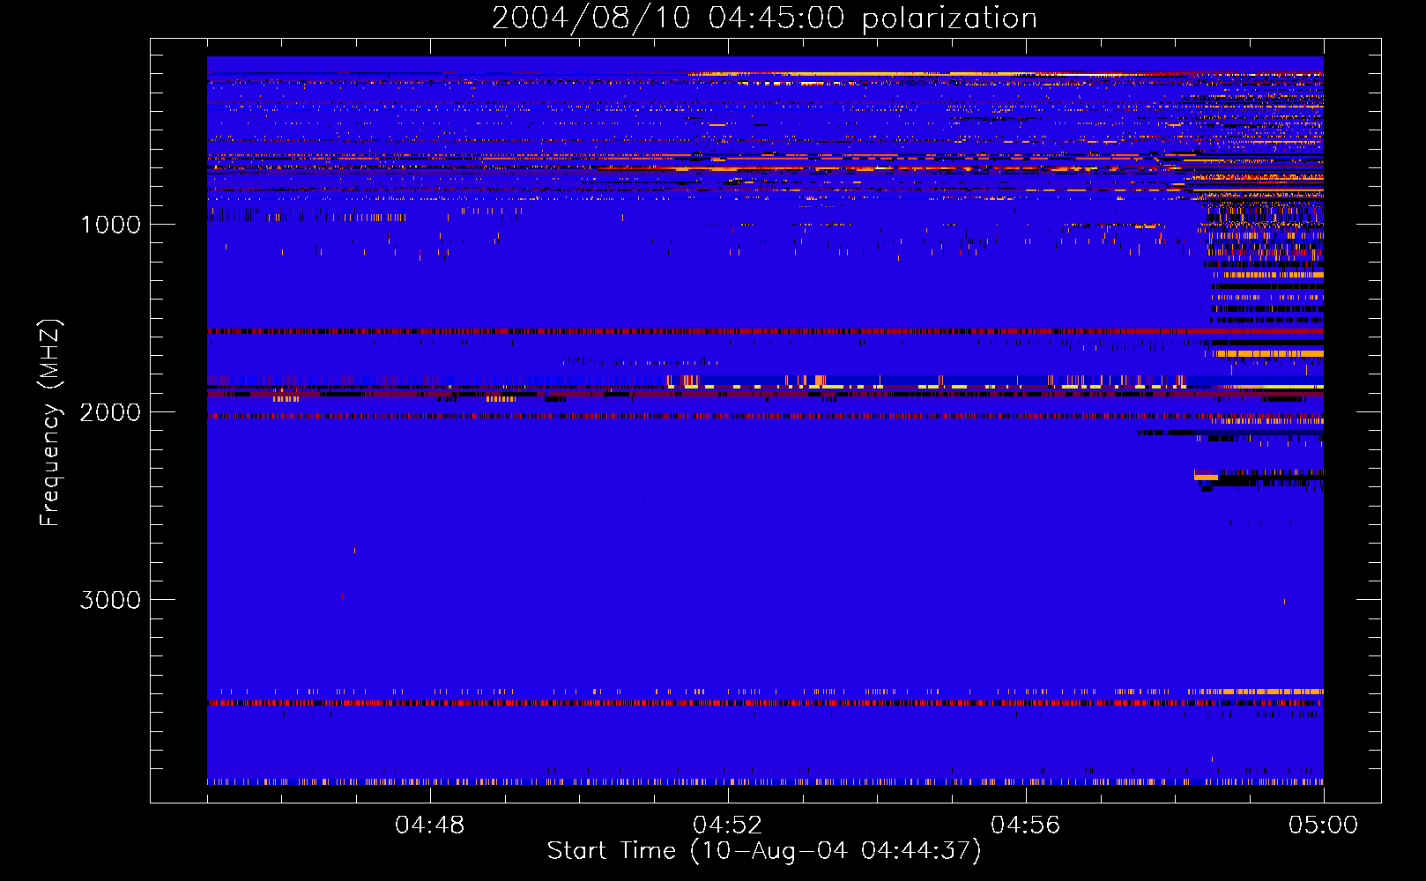The height and width of the screenshot is (881, 1426).
Task: Click the plot title '2004/08/10 04:45:00 polarization'
Action: tap(764, 18)
